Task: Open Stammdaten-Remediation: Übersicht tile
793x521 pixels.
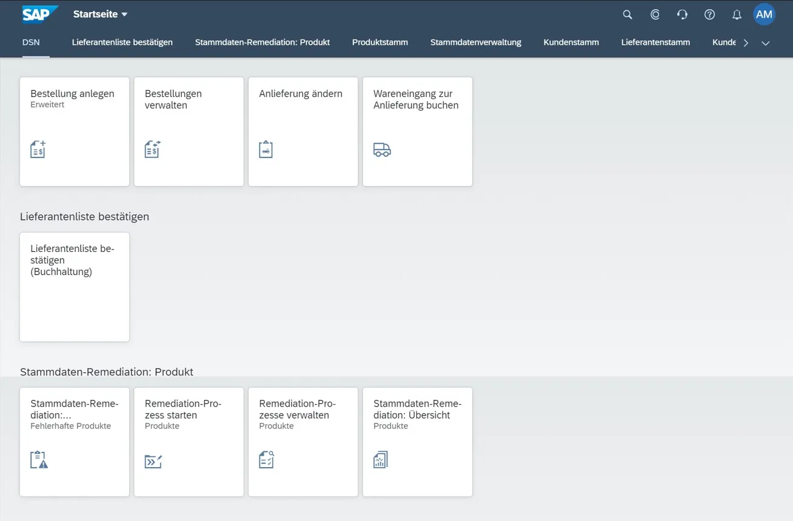Action: pyautogui.click(x=417, y=442)
